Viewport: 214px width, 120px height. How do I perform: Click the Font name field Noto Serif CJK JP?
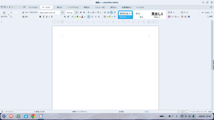click(49, 13)
